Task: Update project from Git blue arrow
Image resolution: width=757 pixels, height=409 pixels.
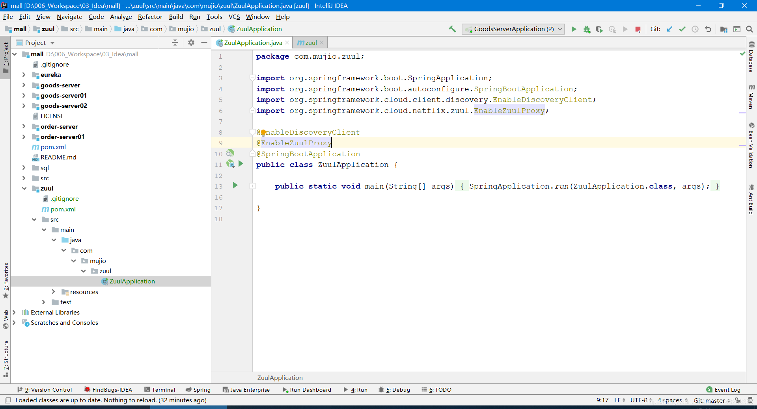Action: click(x=669, y=29)
